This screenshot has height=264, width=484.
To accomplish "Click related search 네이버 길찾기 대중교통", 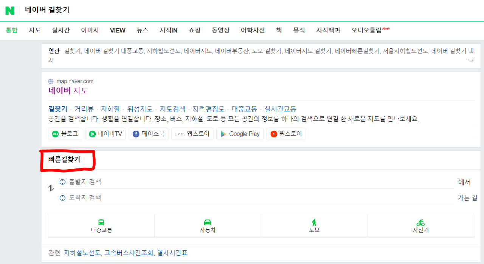I will point(113,51).
